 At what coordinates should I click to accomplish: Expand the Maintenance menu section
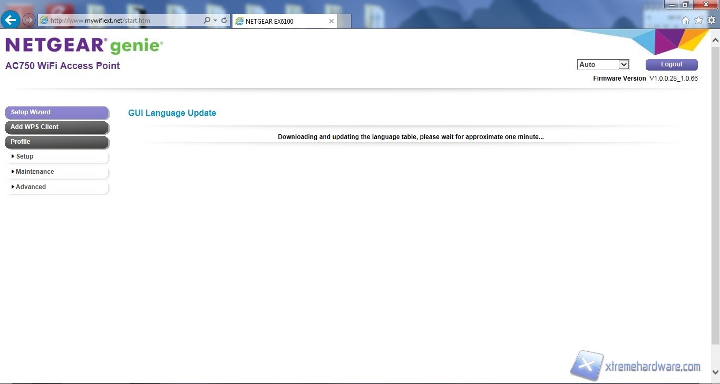(35, 172)
